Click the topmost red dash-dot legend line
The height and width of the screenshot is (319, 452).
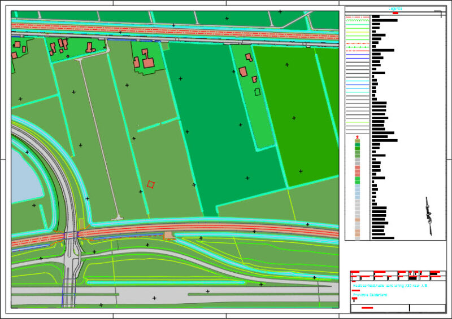(x=357, y=17)
